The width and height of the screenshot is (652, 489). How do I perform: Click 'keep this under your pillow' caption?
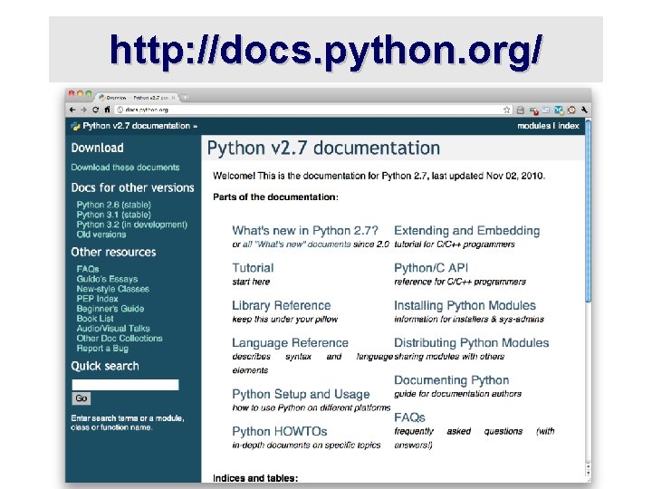pyautogui.click(x=285, y=319)
